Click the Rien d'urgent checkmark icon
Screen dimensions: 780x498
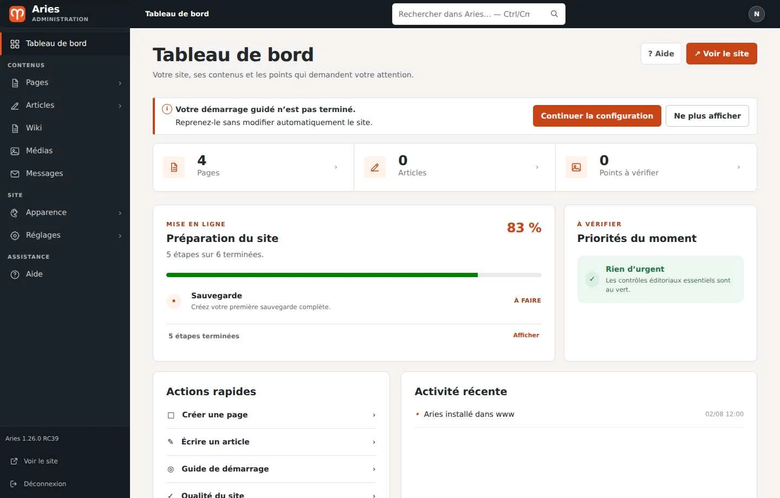pyautogui.click(x=592, y=279)
